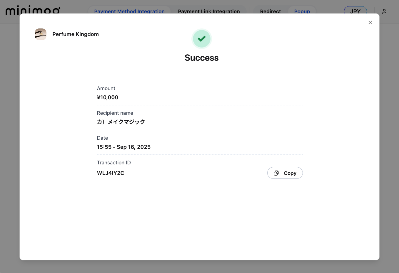This screenshot has width=399, height=273.
Task: Click the date 15:55 - Sep 16, 2025
Action: [x=124, y=147]
